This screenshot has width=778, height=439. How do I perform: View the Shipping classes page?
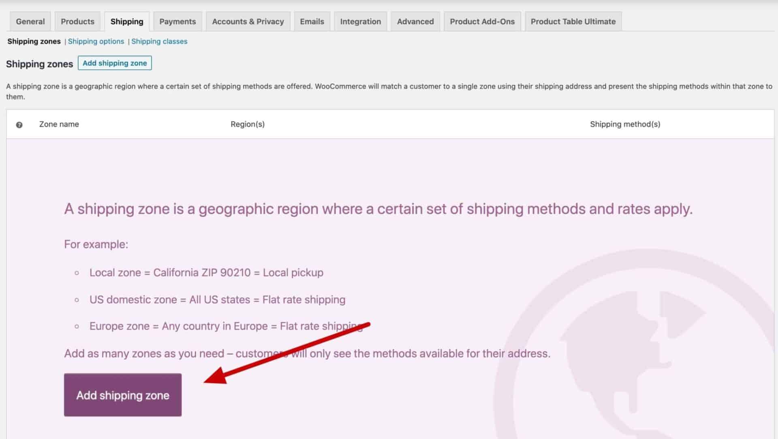(159, 41)
